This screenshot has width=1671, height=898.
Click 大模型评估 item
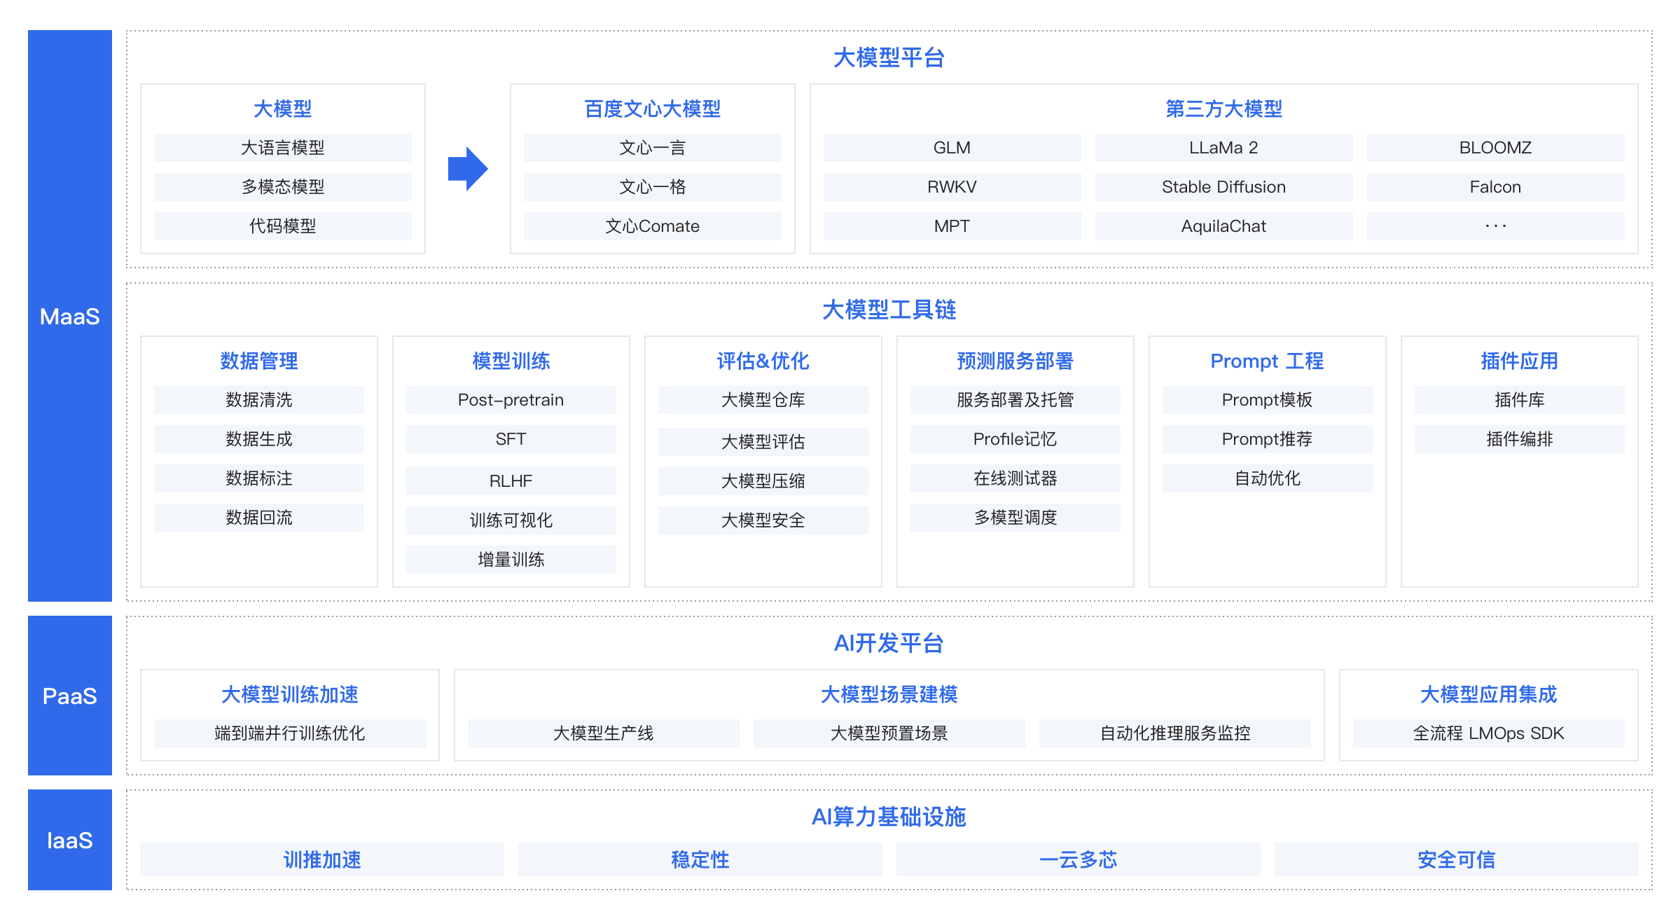tap(763, 442)
